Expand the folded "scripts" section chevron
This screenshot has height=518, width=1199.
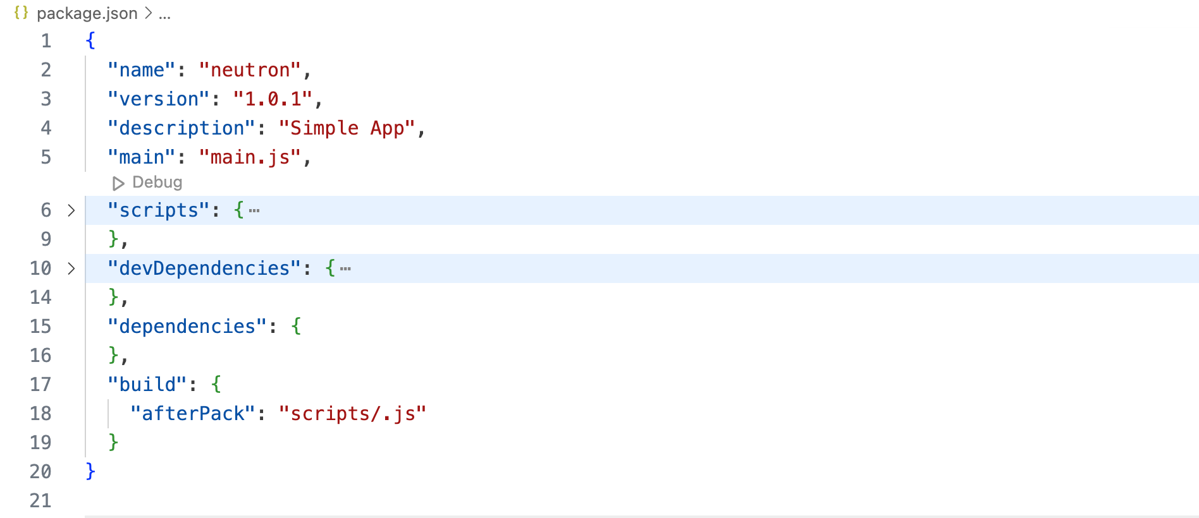[71, 210]
